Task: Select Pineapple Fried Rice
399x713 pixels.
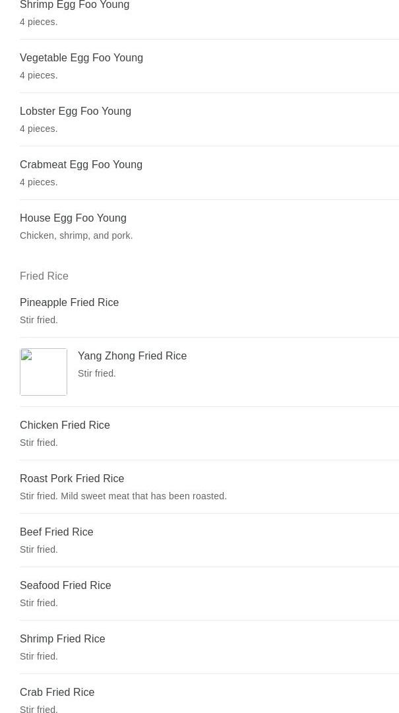Action: coord(69,302)
